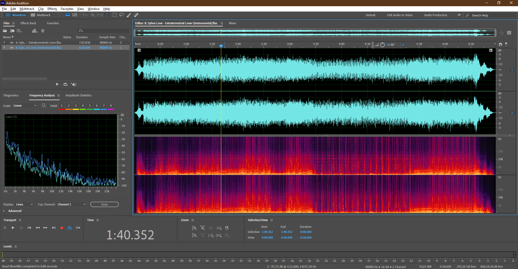Select the Time Selection tool
518x269 pixels.
tap(107, 15)
